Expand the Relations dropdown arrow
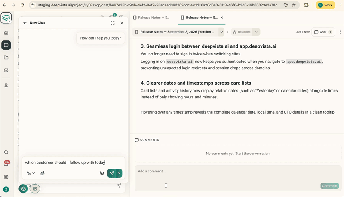This screenshot has height=197, width=344. coord(256,32)
